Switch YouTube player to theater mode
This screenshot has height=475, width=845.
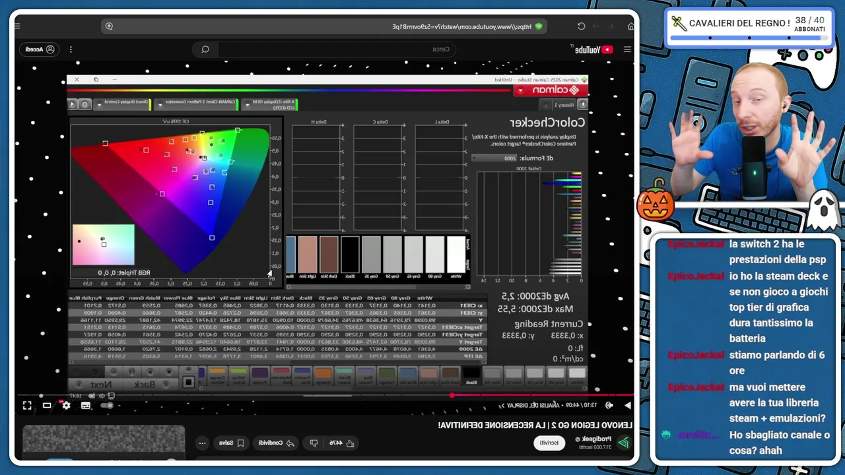(x=47, y=405)
